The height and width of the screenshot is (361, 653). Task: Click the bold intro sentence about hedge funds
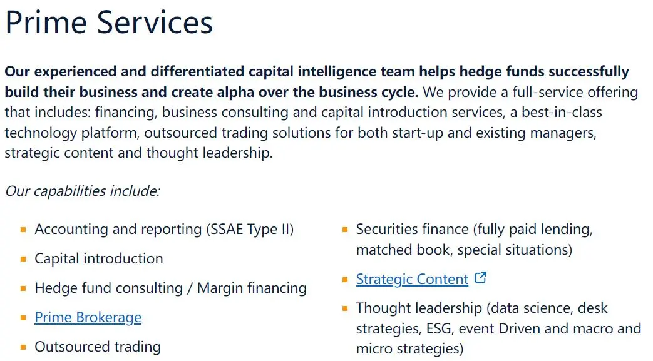(x=317, y=81)
